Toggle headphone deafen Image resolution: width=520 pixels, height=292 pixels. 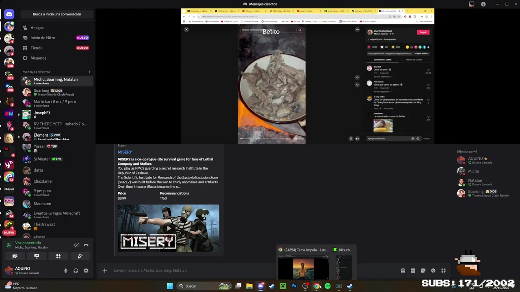76,271
